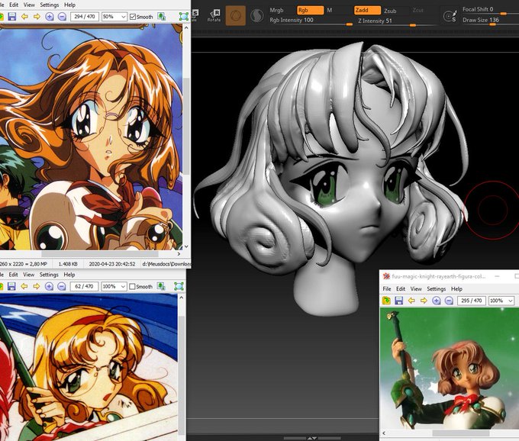Zoom in on the 294/470 viewer image
The height and width of the screenshot is (441, 519).
click(50, 17)
